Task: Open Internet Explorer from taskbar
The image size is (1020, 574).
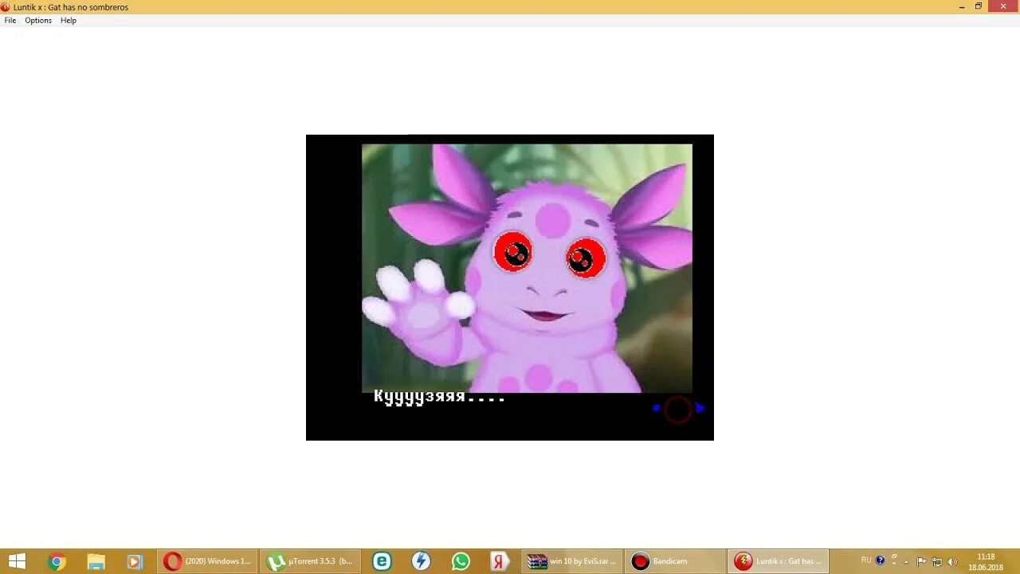Action: click(382, 561)
